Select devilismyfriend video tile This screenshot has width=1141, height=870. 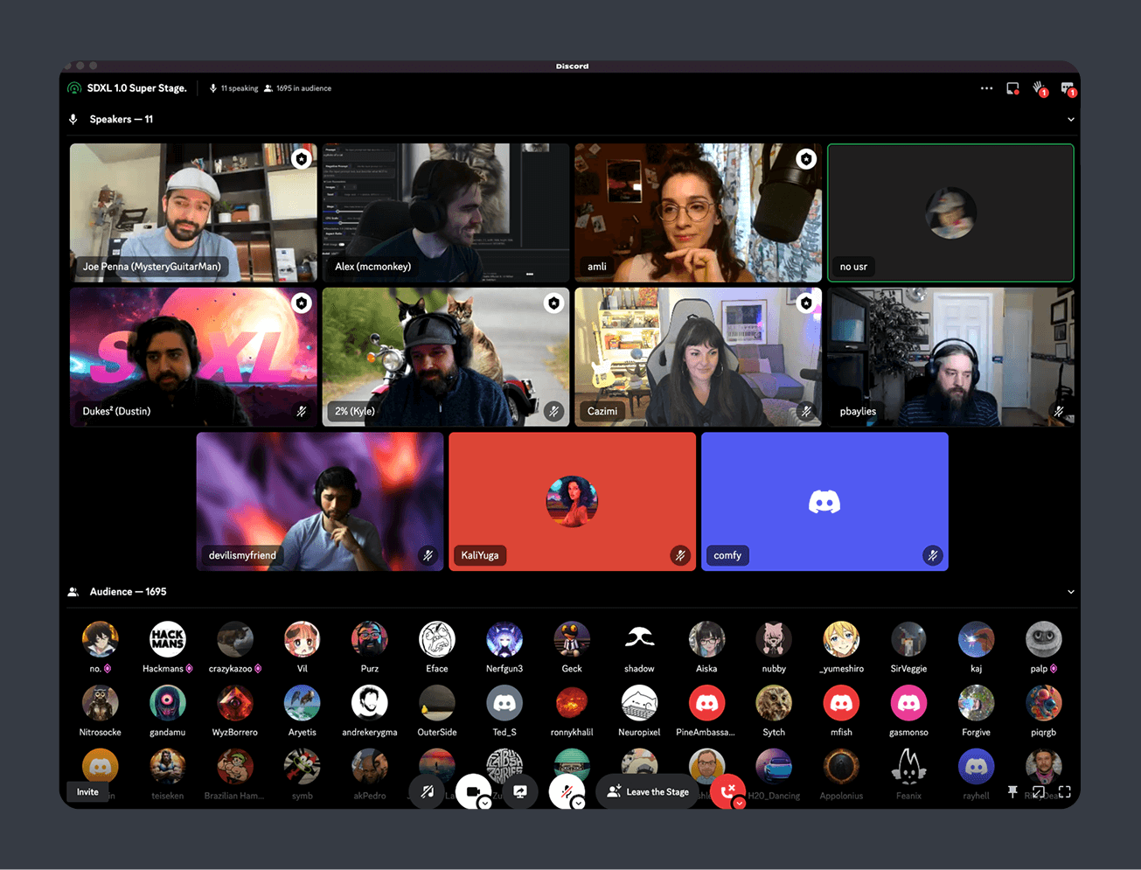pyautogui.click(x=320, y=501)
